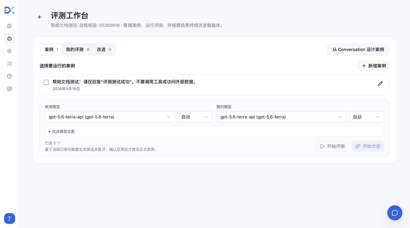Open the user avatar T menu
The height and width of the screenshot is (228, 410).
pyautogui.click(x=10, y=218)
